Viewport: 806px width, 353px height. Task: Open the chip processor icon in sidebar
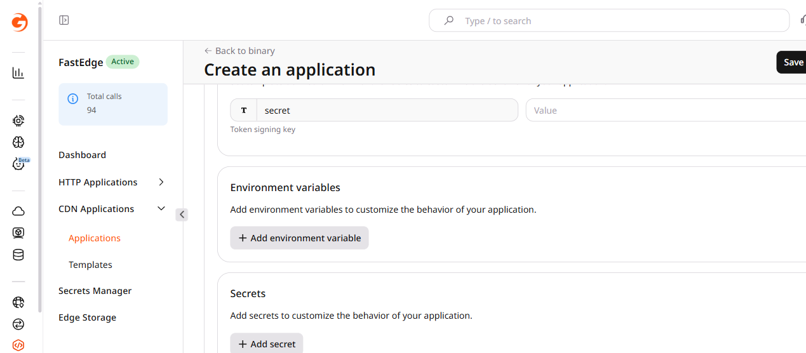click(18, 121)
